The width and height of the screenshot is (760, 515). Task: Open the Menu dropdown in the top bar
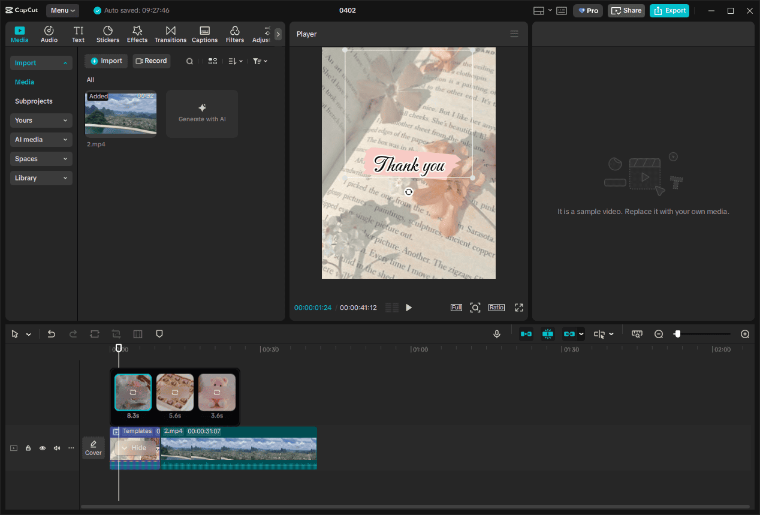(62, 10)
